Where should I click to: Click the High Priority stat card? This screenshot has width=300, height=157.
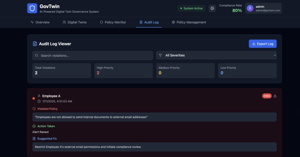[124, 70]
